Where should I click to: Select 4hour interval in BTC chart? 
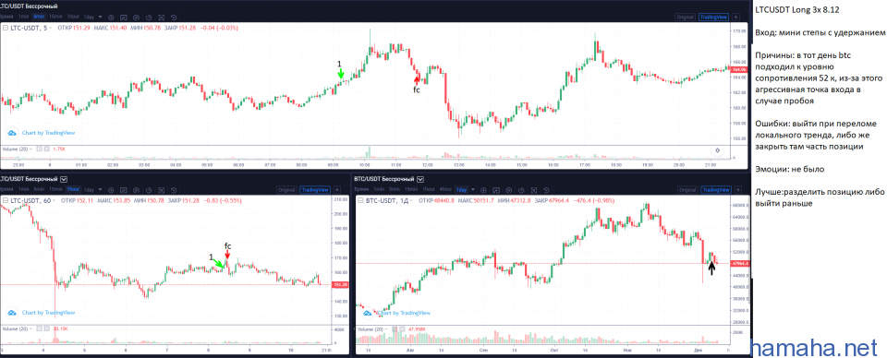pyautogui.click(x=445, y=190)
